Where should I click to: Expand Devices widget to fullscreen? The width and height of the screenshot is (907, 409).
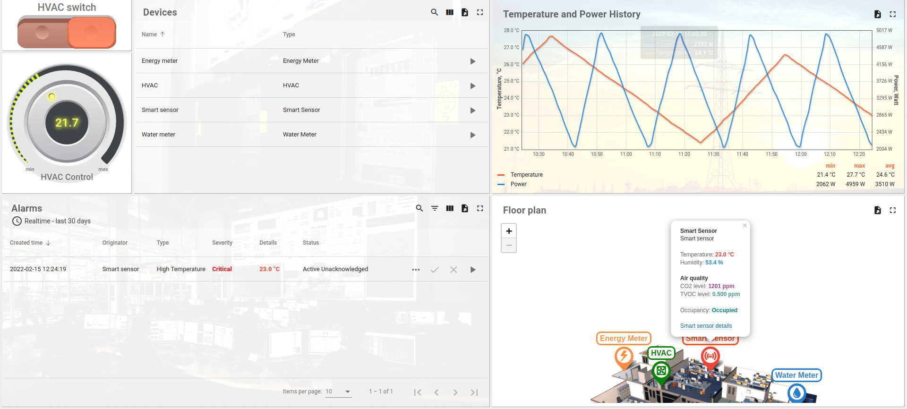[480, 12]
